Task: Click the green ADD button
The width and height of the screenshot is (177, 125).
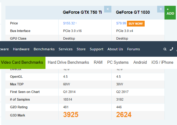Action: (x=170, y=12)
